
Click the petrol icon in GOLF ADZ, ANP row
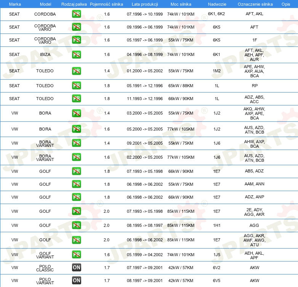[76, 197]
